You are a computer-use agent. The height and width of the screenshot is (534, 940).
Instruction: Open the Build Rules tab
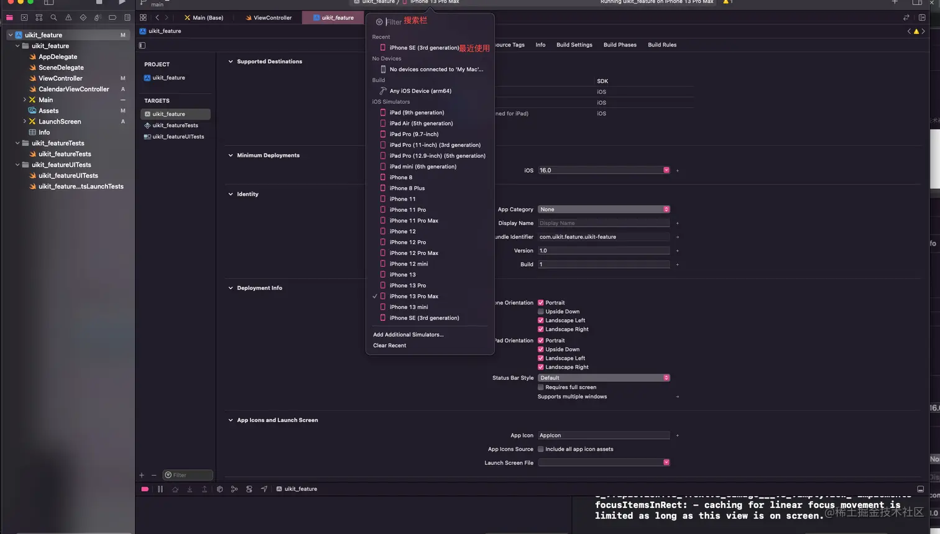662,45
